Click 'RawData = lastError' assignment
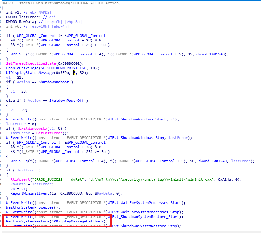Viewport: 261px width, 233px height. 32,184
